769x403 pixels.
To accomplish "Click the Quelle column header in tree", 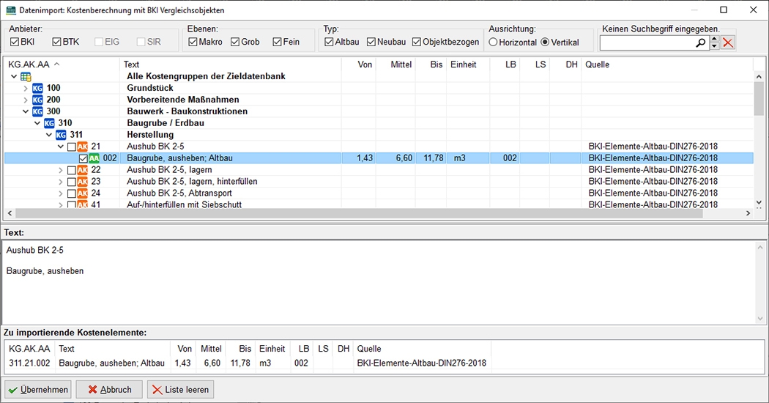I will 667,64.
